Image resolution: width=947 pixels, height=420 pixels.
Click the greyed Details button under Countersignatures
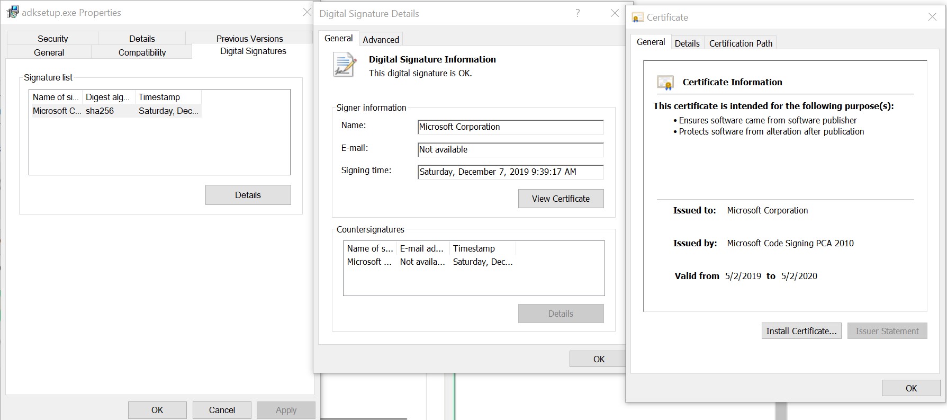[x=561, y=314]
